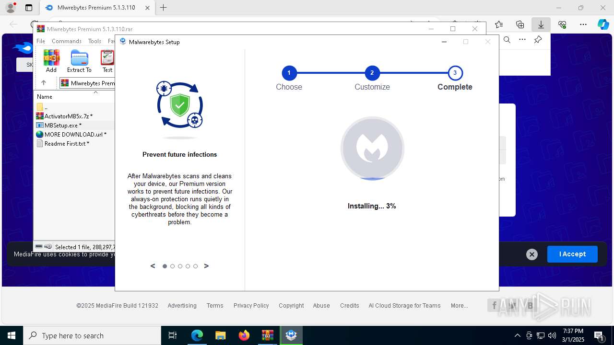Dismiss the cookie banner with X icon

tap(531, 254)
